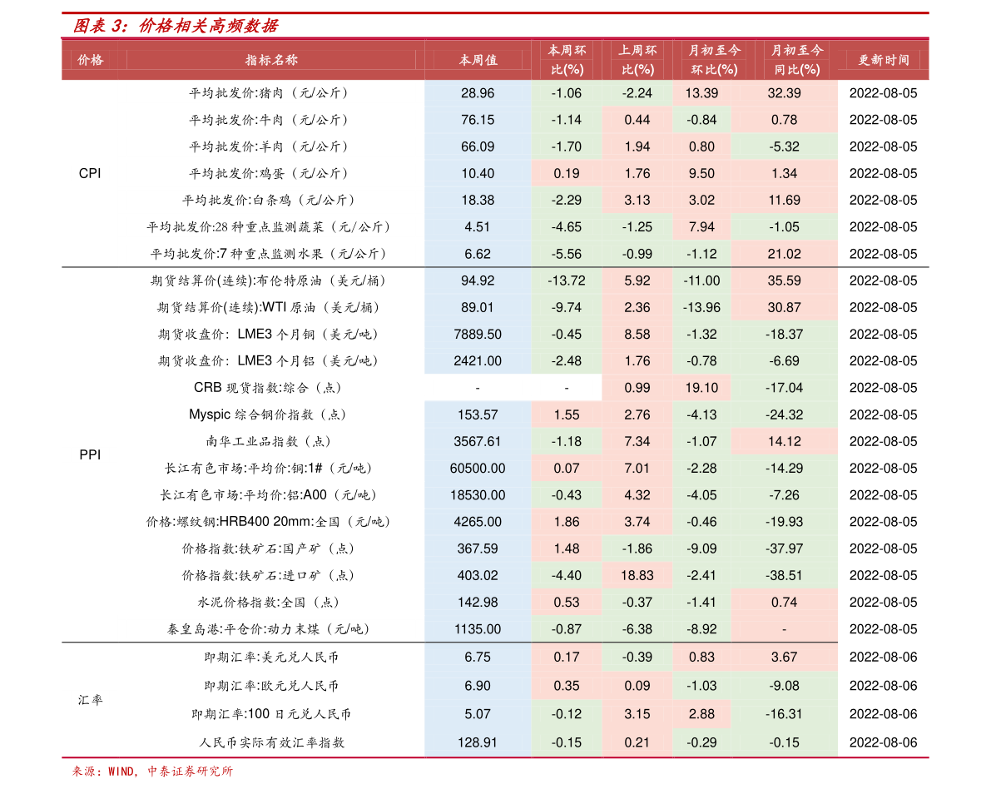Select row 平均批发价:白条鸡（元/公斤）

coord(495,200)
